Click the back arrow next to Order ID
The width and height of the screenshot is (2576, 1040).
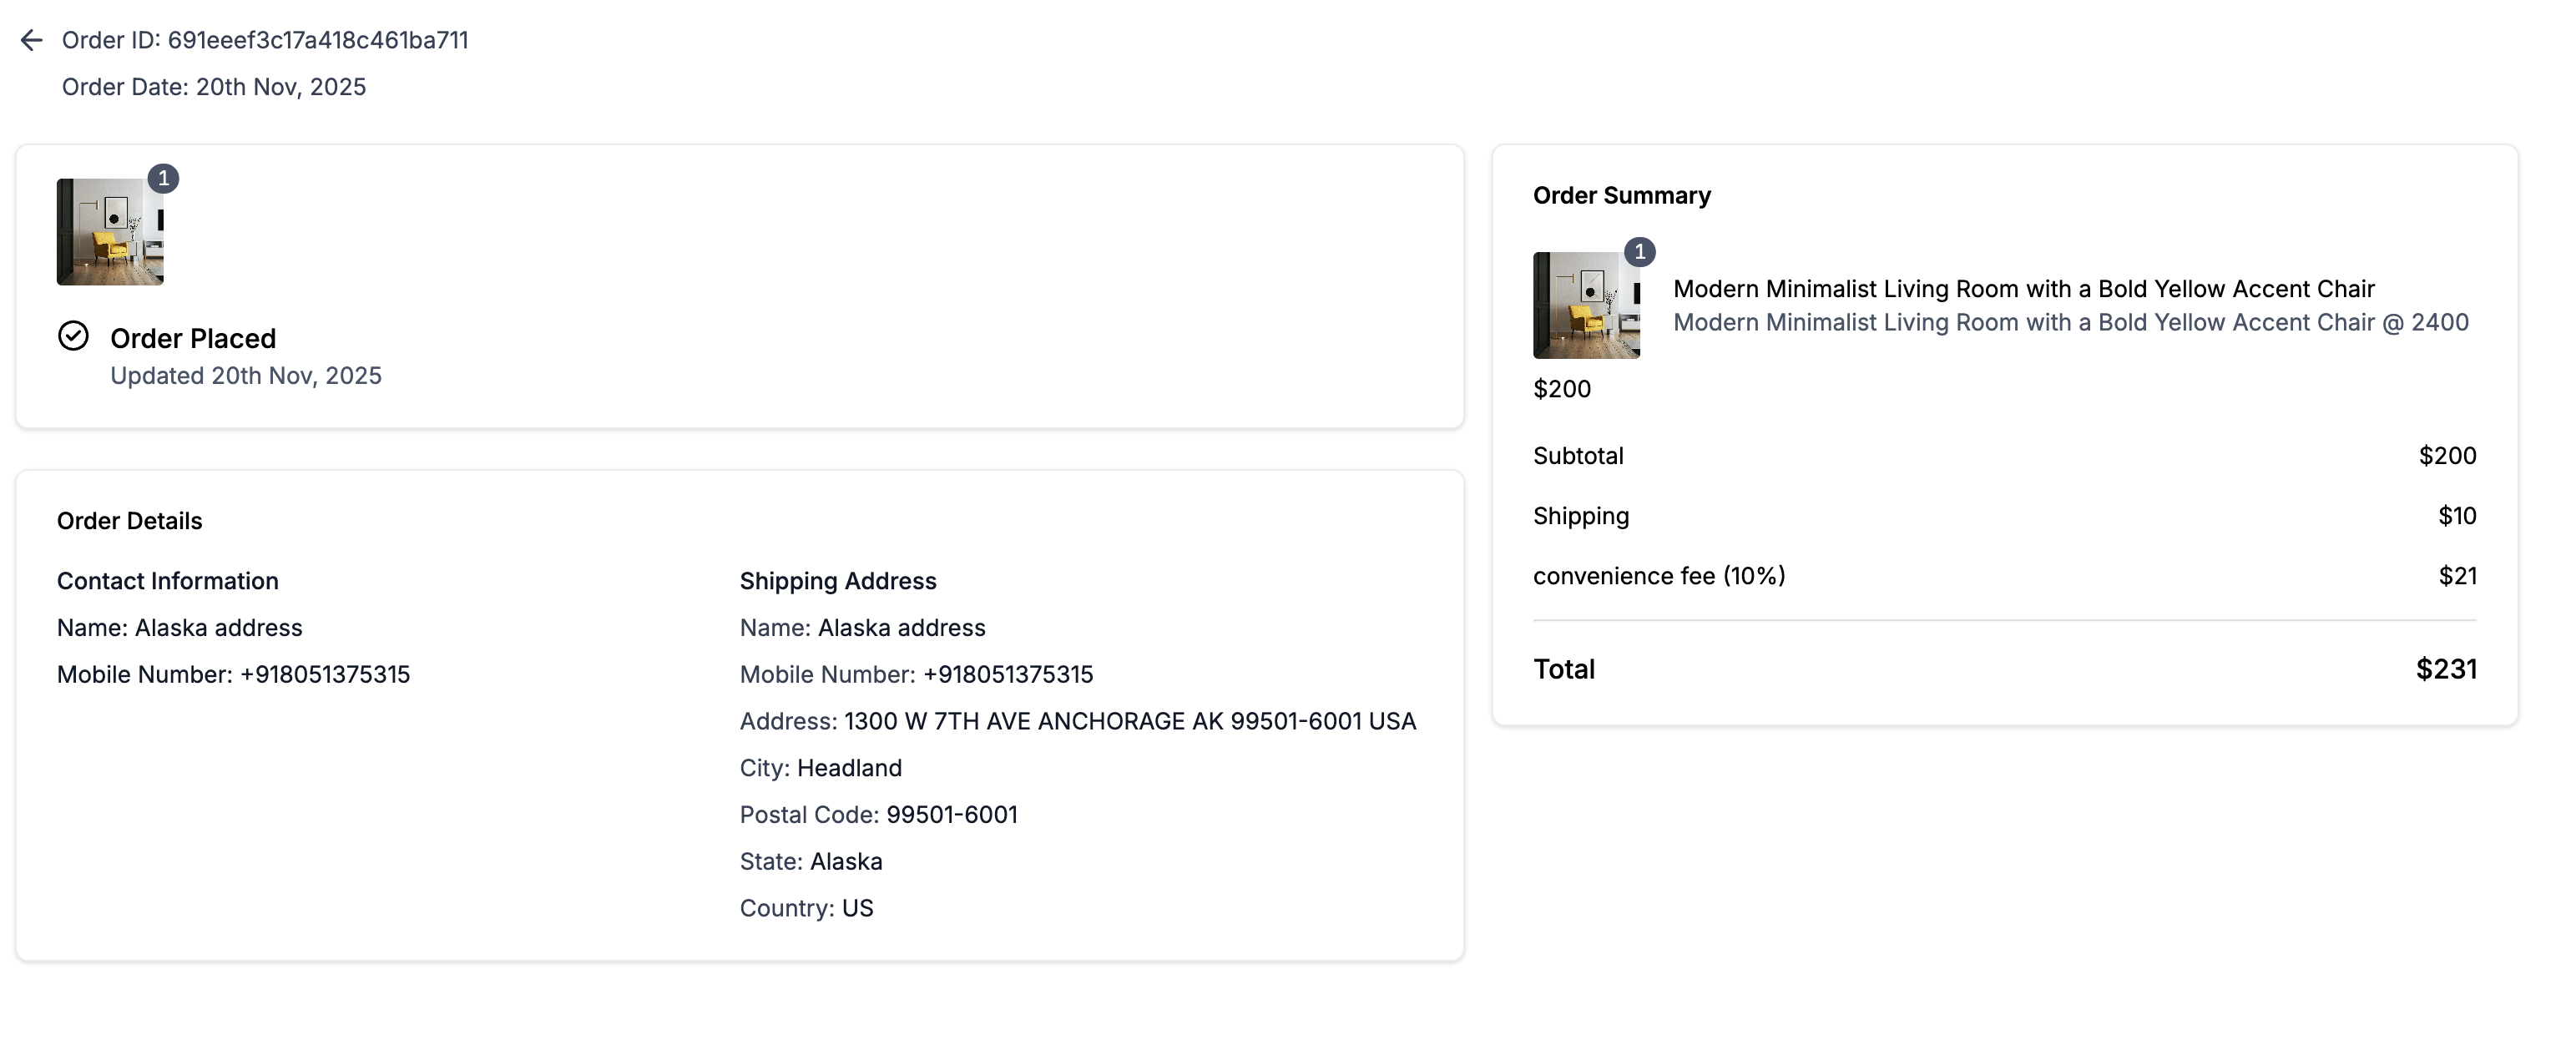32,40
